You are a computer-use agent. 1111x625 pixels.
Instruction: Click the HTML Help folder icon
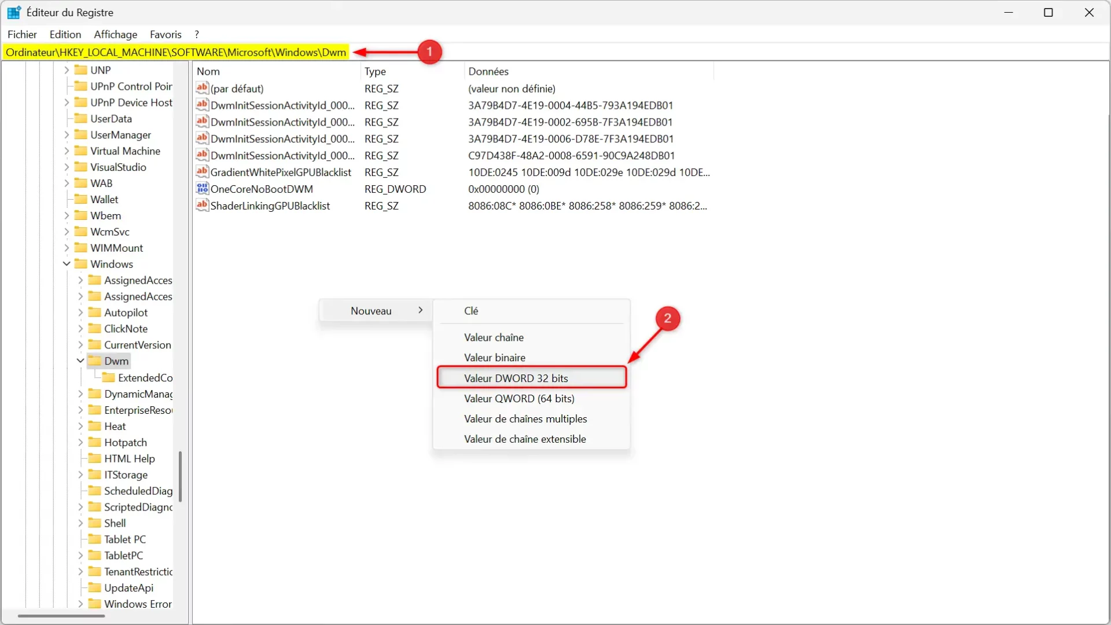coord(94,458)
